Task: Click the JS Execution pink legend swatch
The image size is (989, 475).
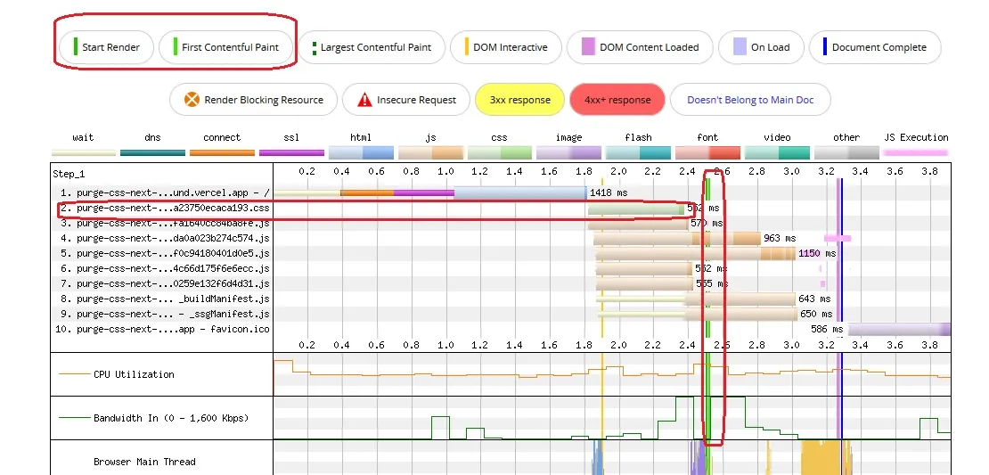Action: pos(915,152)
